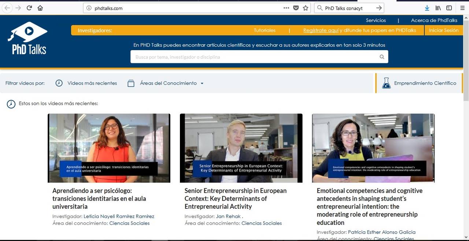Viewport: 469px width, 241px height.
Task: Open the page actions three-dot menu
Action: pyautogui.click(x=286, y=8)
